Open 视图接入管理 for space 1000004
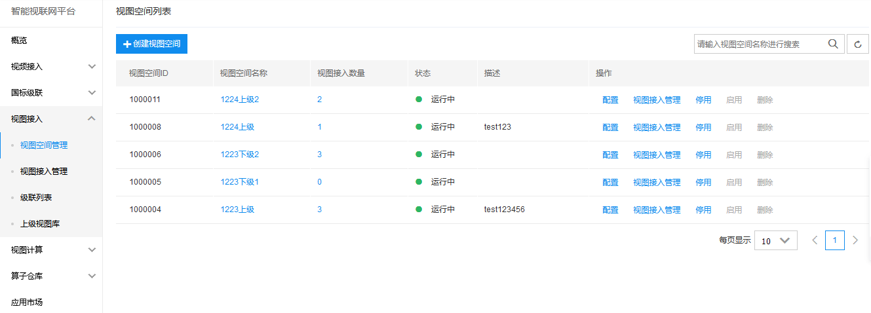The width and height of the screenshot is (871, 313). [x=657, y=210]
